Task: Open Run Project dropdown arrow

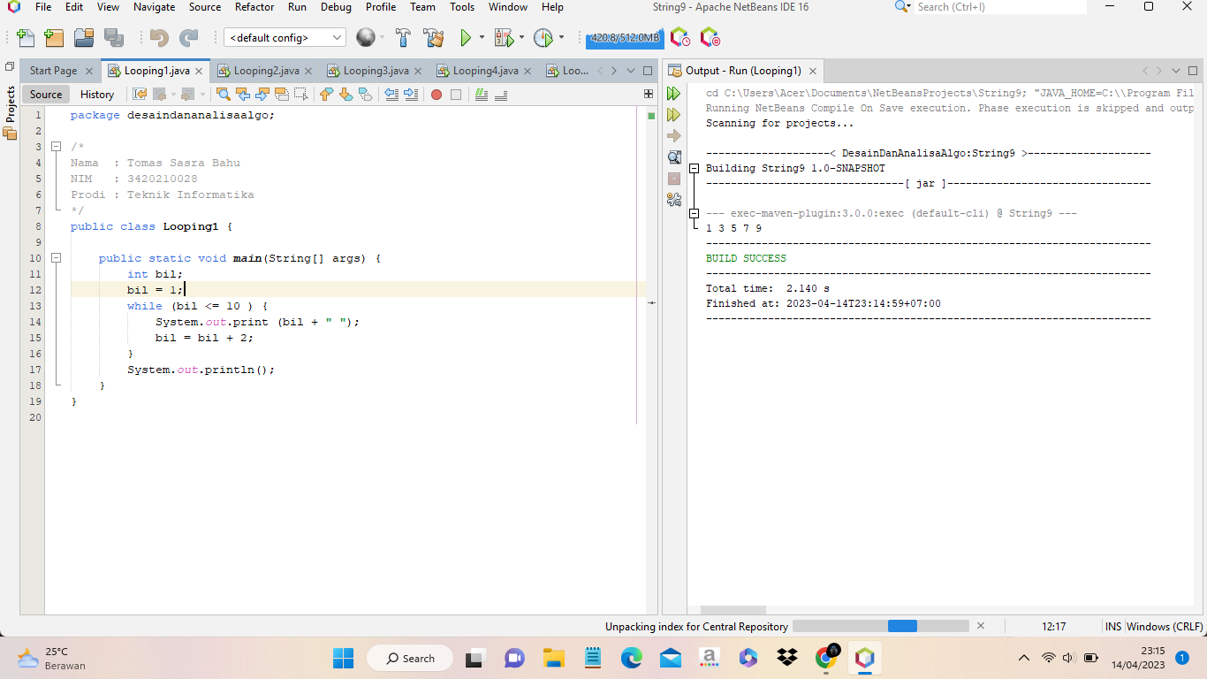Action: [x=482, y=38]
